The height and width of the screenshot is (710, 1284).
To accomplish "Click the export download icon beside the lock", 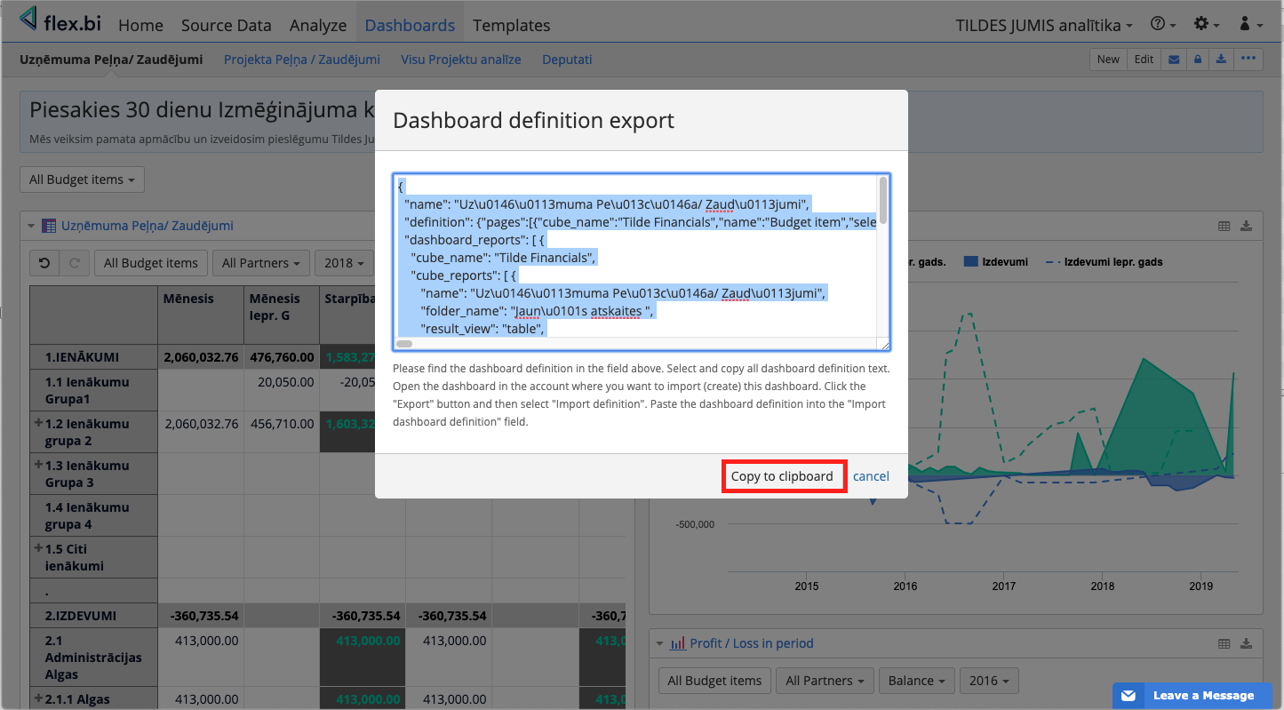I will click(1222, 60).
